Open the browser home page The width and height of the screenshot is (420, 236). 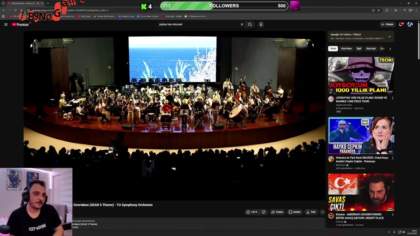21,10
